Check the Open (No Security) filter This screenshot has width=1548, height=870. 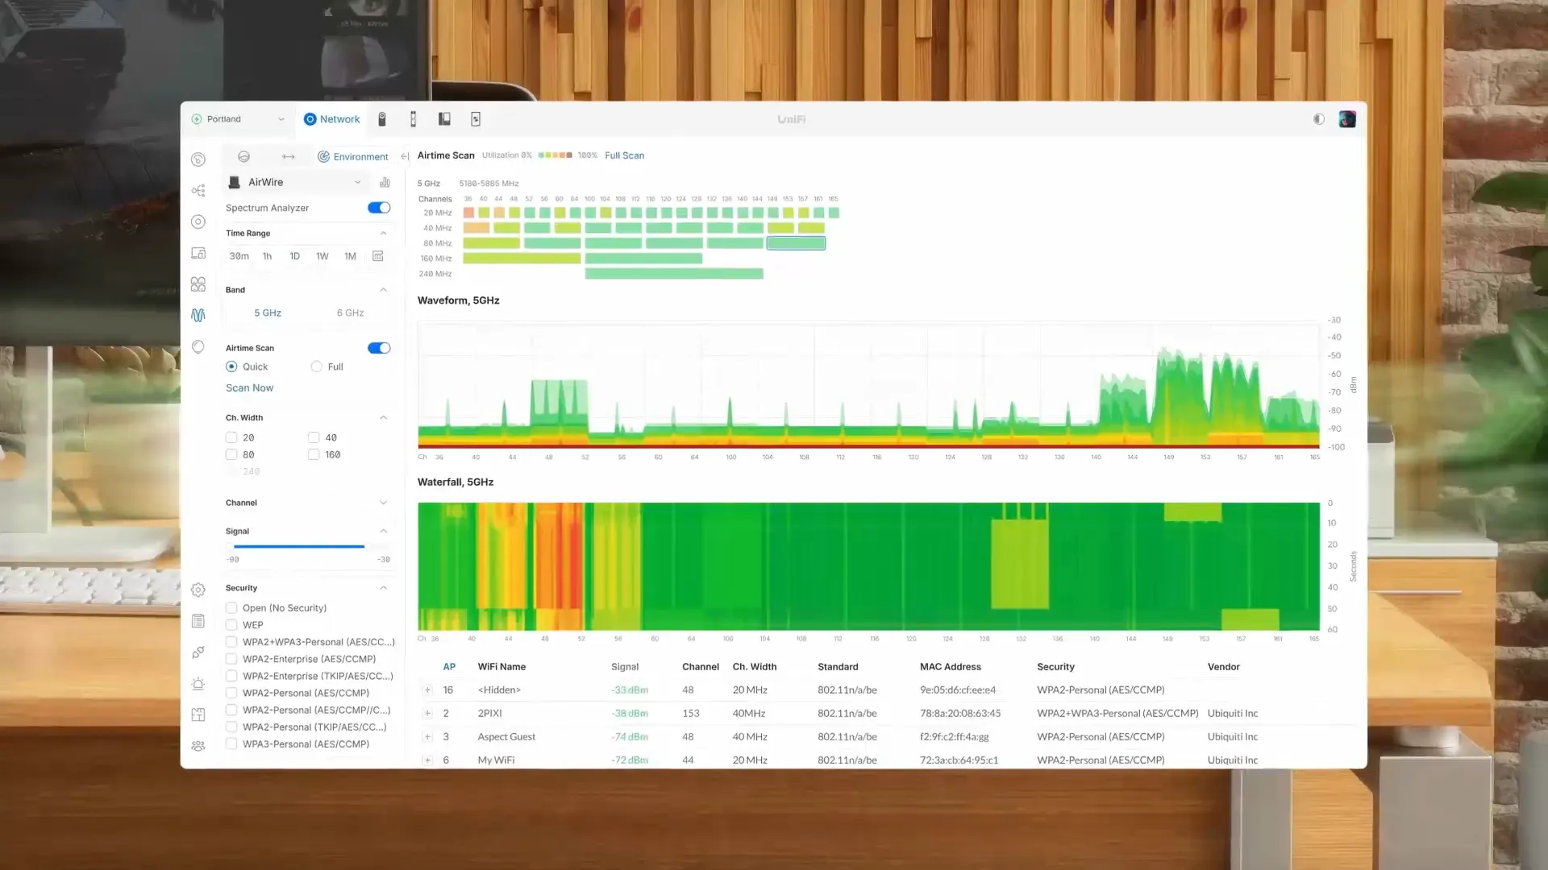click(231, 608)
